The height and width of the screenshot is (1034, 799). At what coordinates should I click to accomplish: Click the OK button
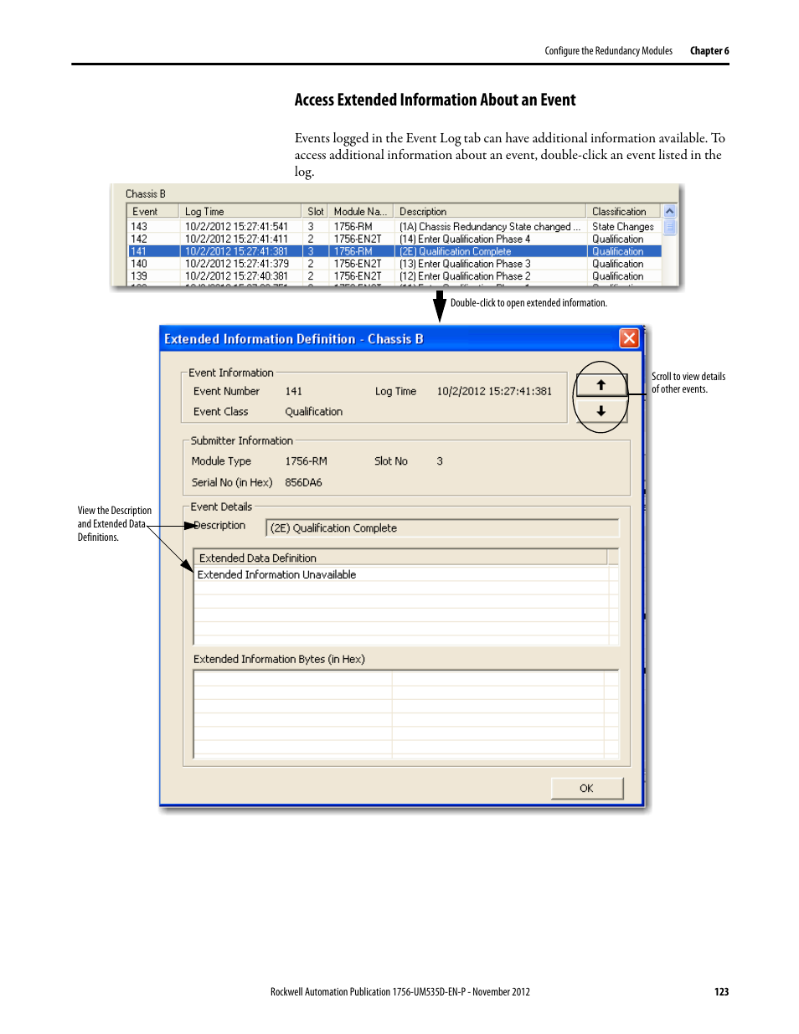(x=586, y=789)
